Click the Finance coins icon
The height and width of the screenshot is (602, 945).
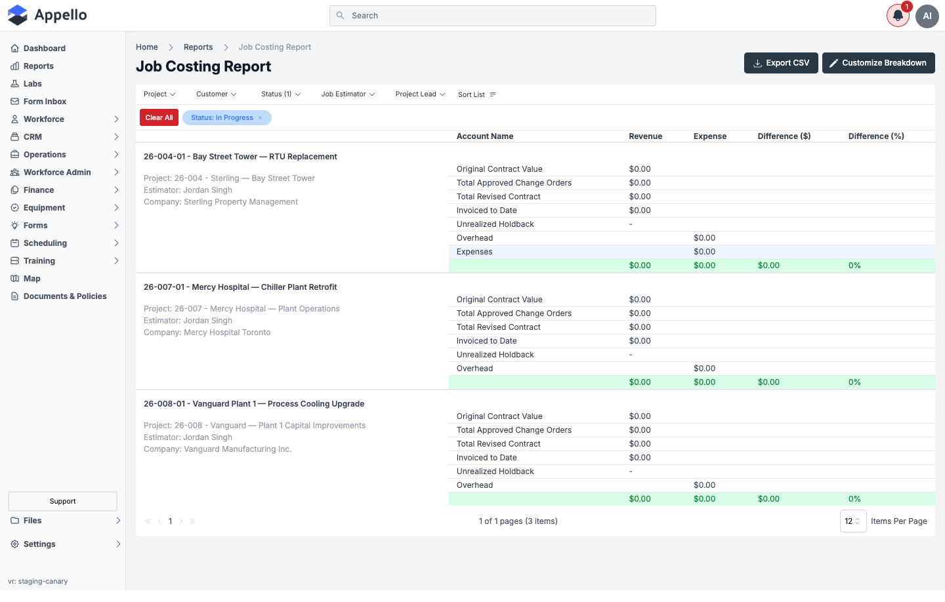[x=14, y=190]
